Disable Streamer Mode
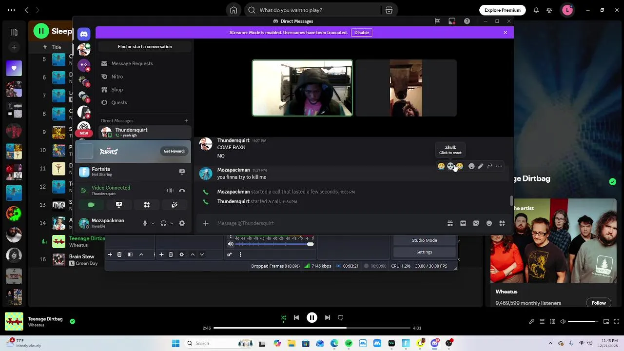The width and height of the screenshot is (624, 351). click(362, 33)
